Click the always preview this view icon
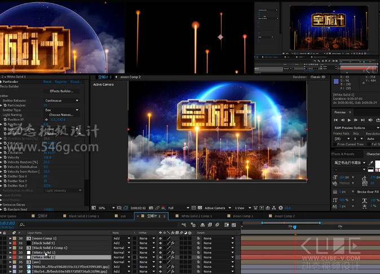 click(94, 208)
